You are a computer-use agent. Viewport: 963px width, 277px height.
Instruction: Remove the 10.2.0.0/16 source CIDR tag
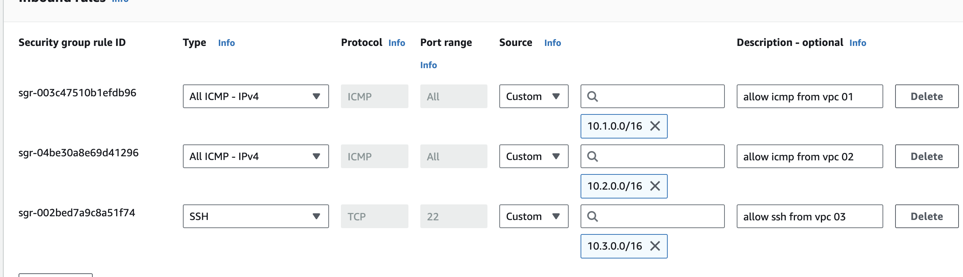(x=655, y=186)
